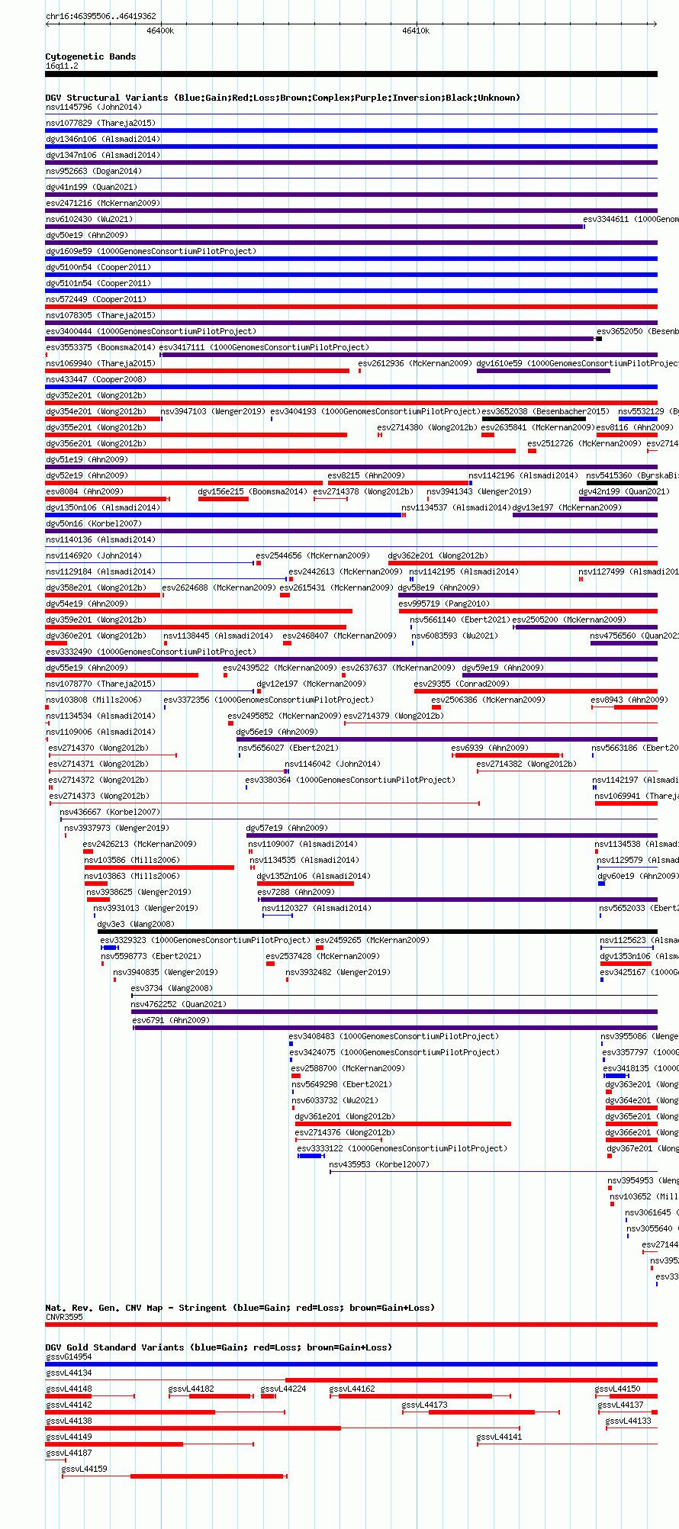Screen dimensions: 679x1529
Task: Click esv2544656 (McKernan2009) label
Action: (x=313, y=555)
